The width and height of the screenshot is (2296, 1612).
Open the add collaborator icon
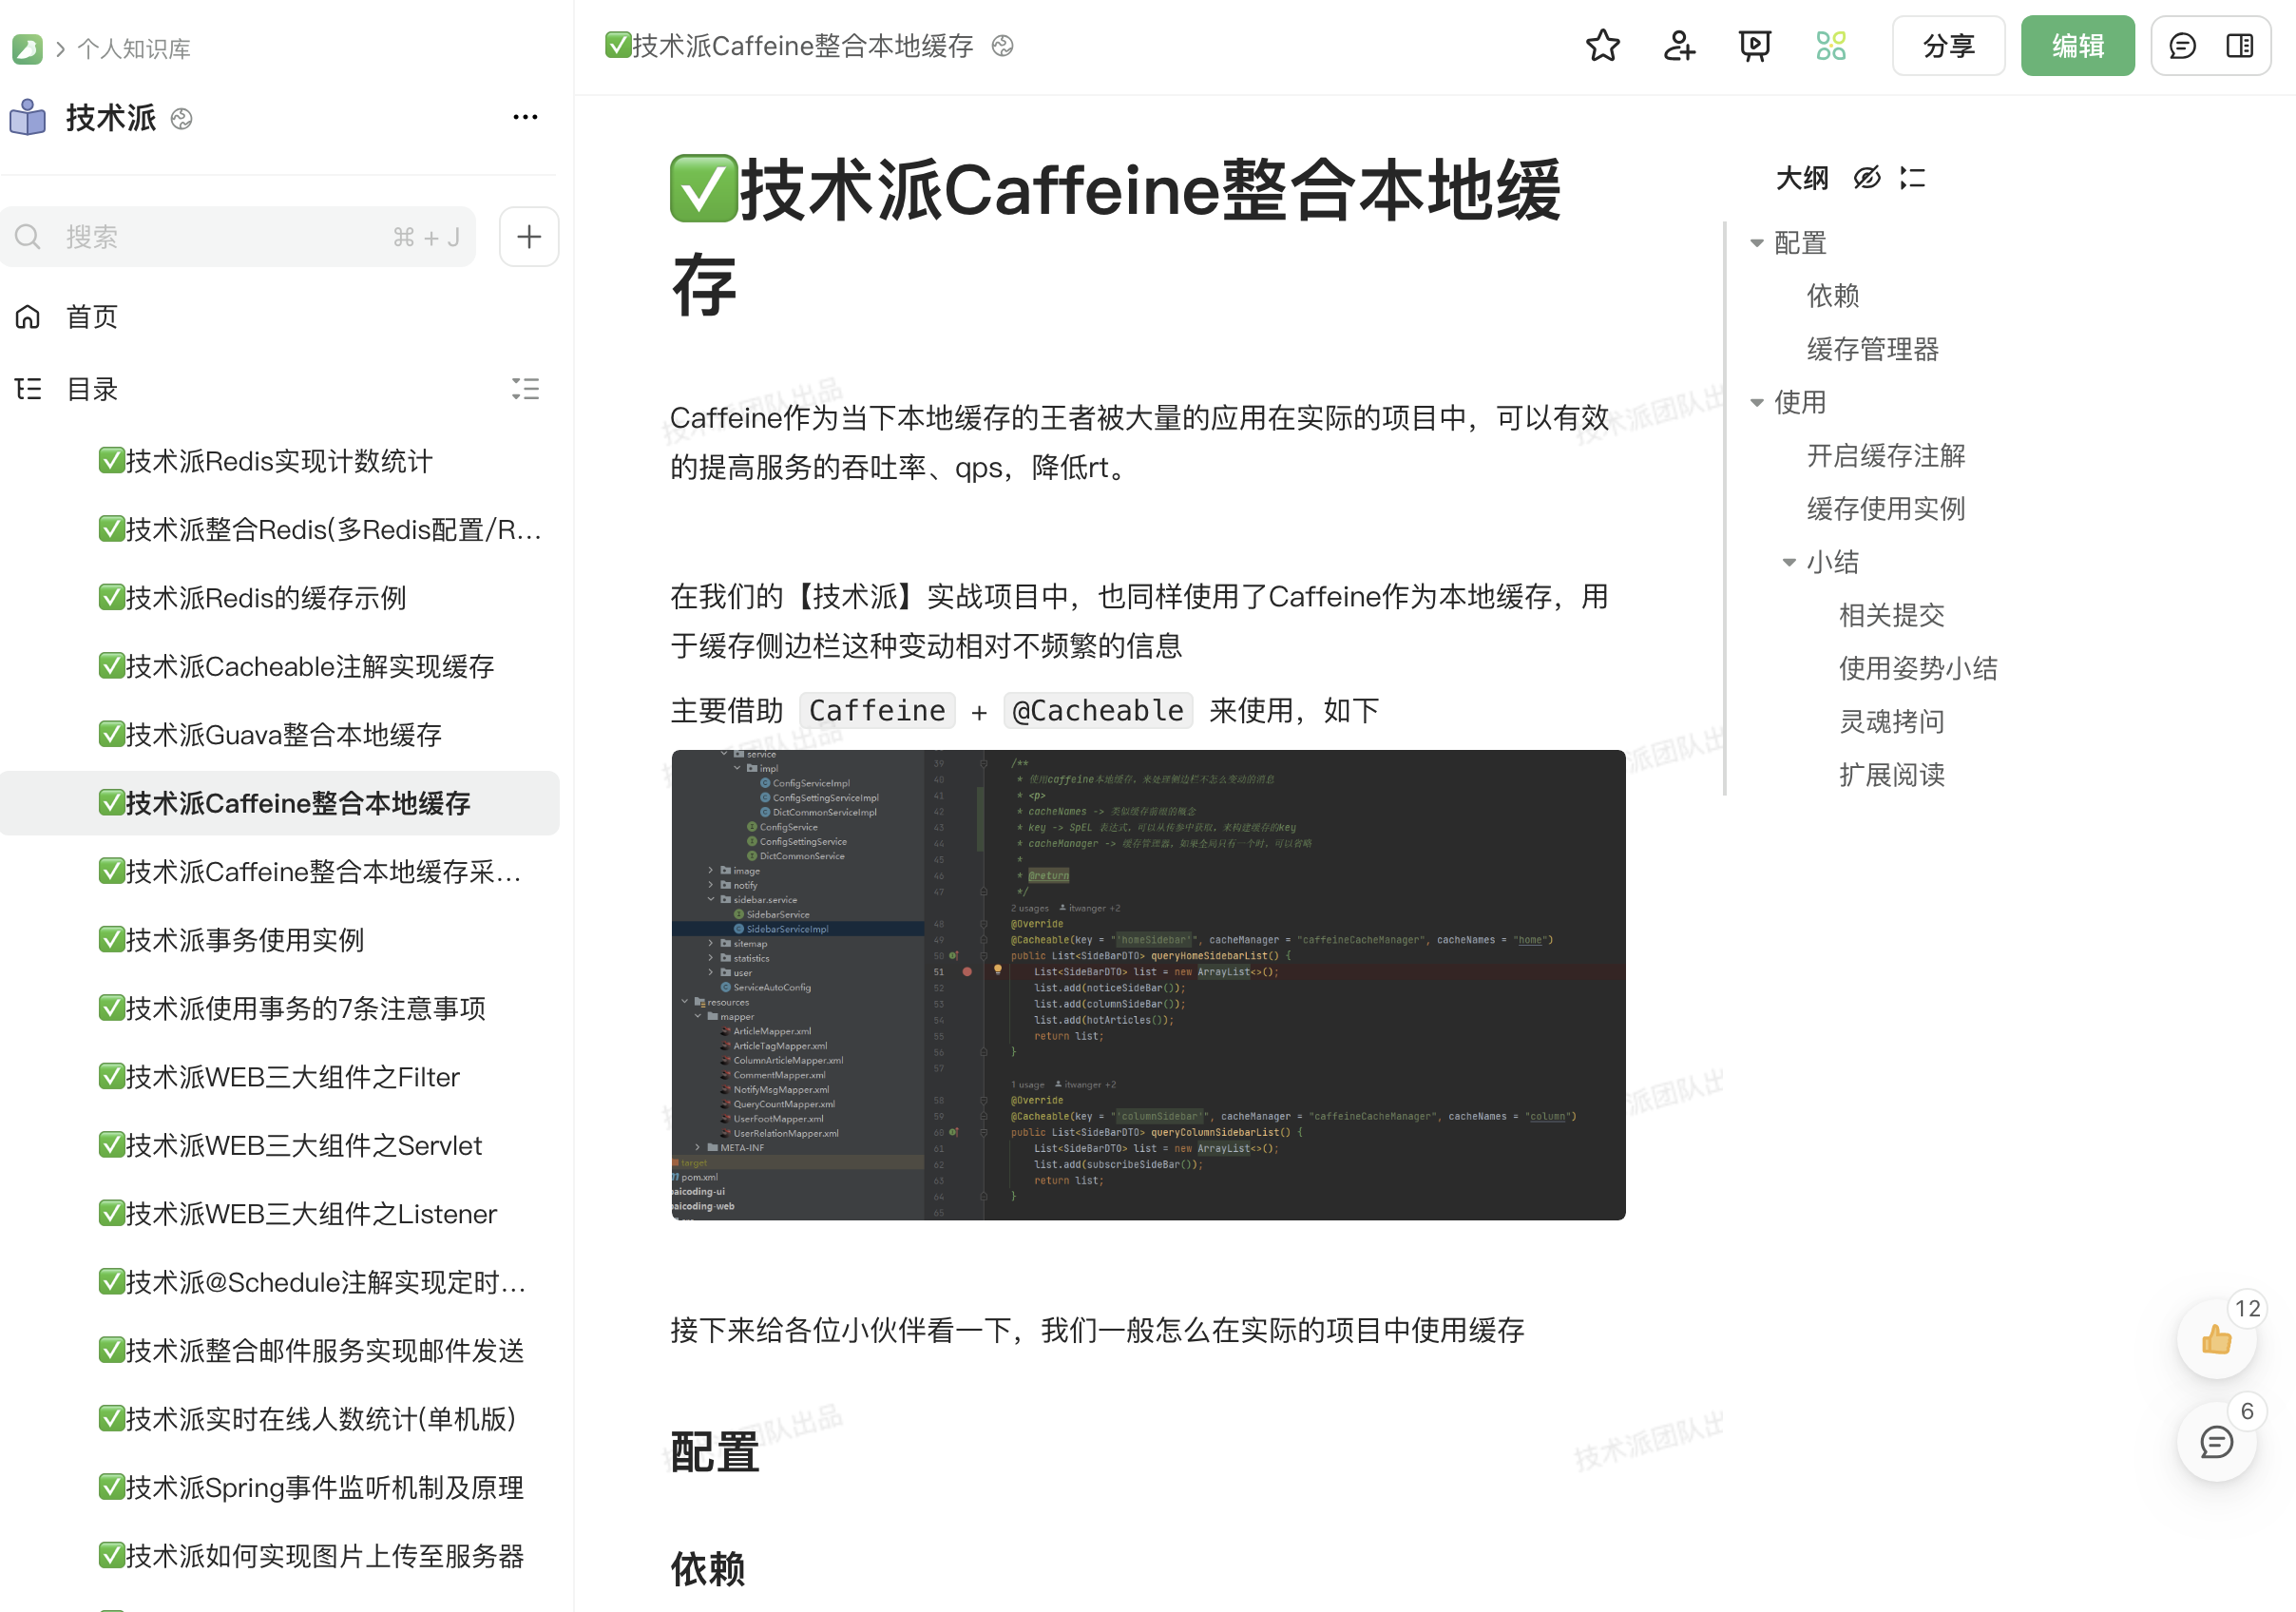1679,45
